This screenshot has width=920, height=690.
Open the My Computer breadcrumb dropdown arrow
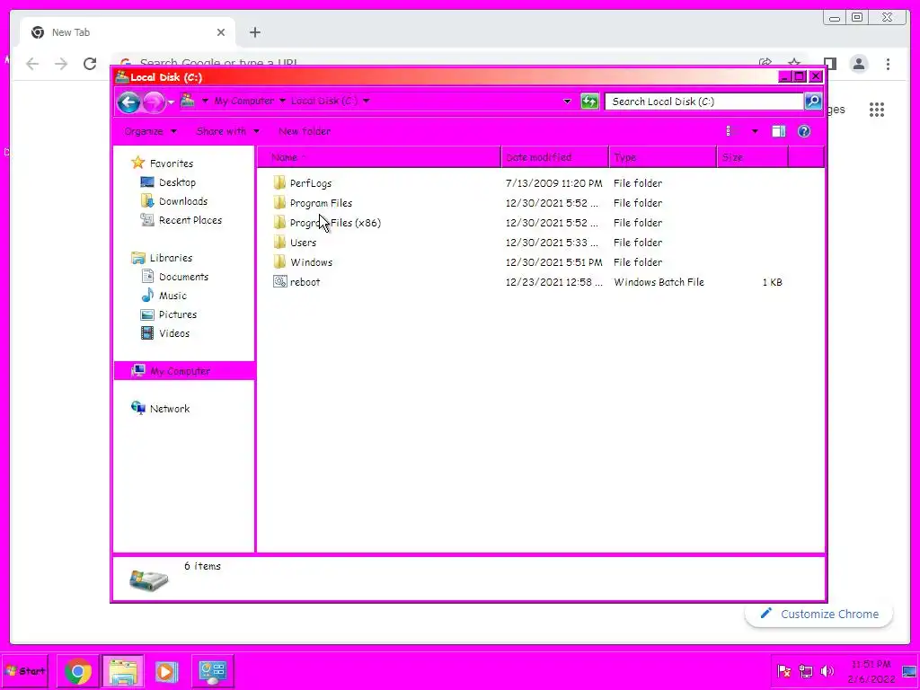click(x=282, y=101)
